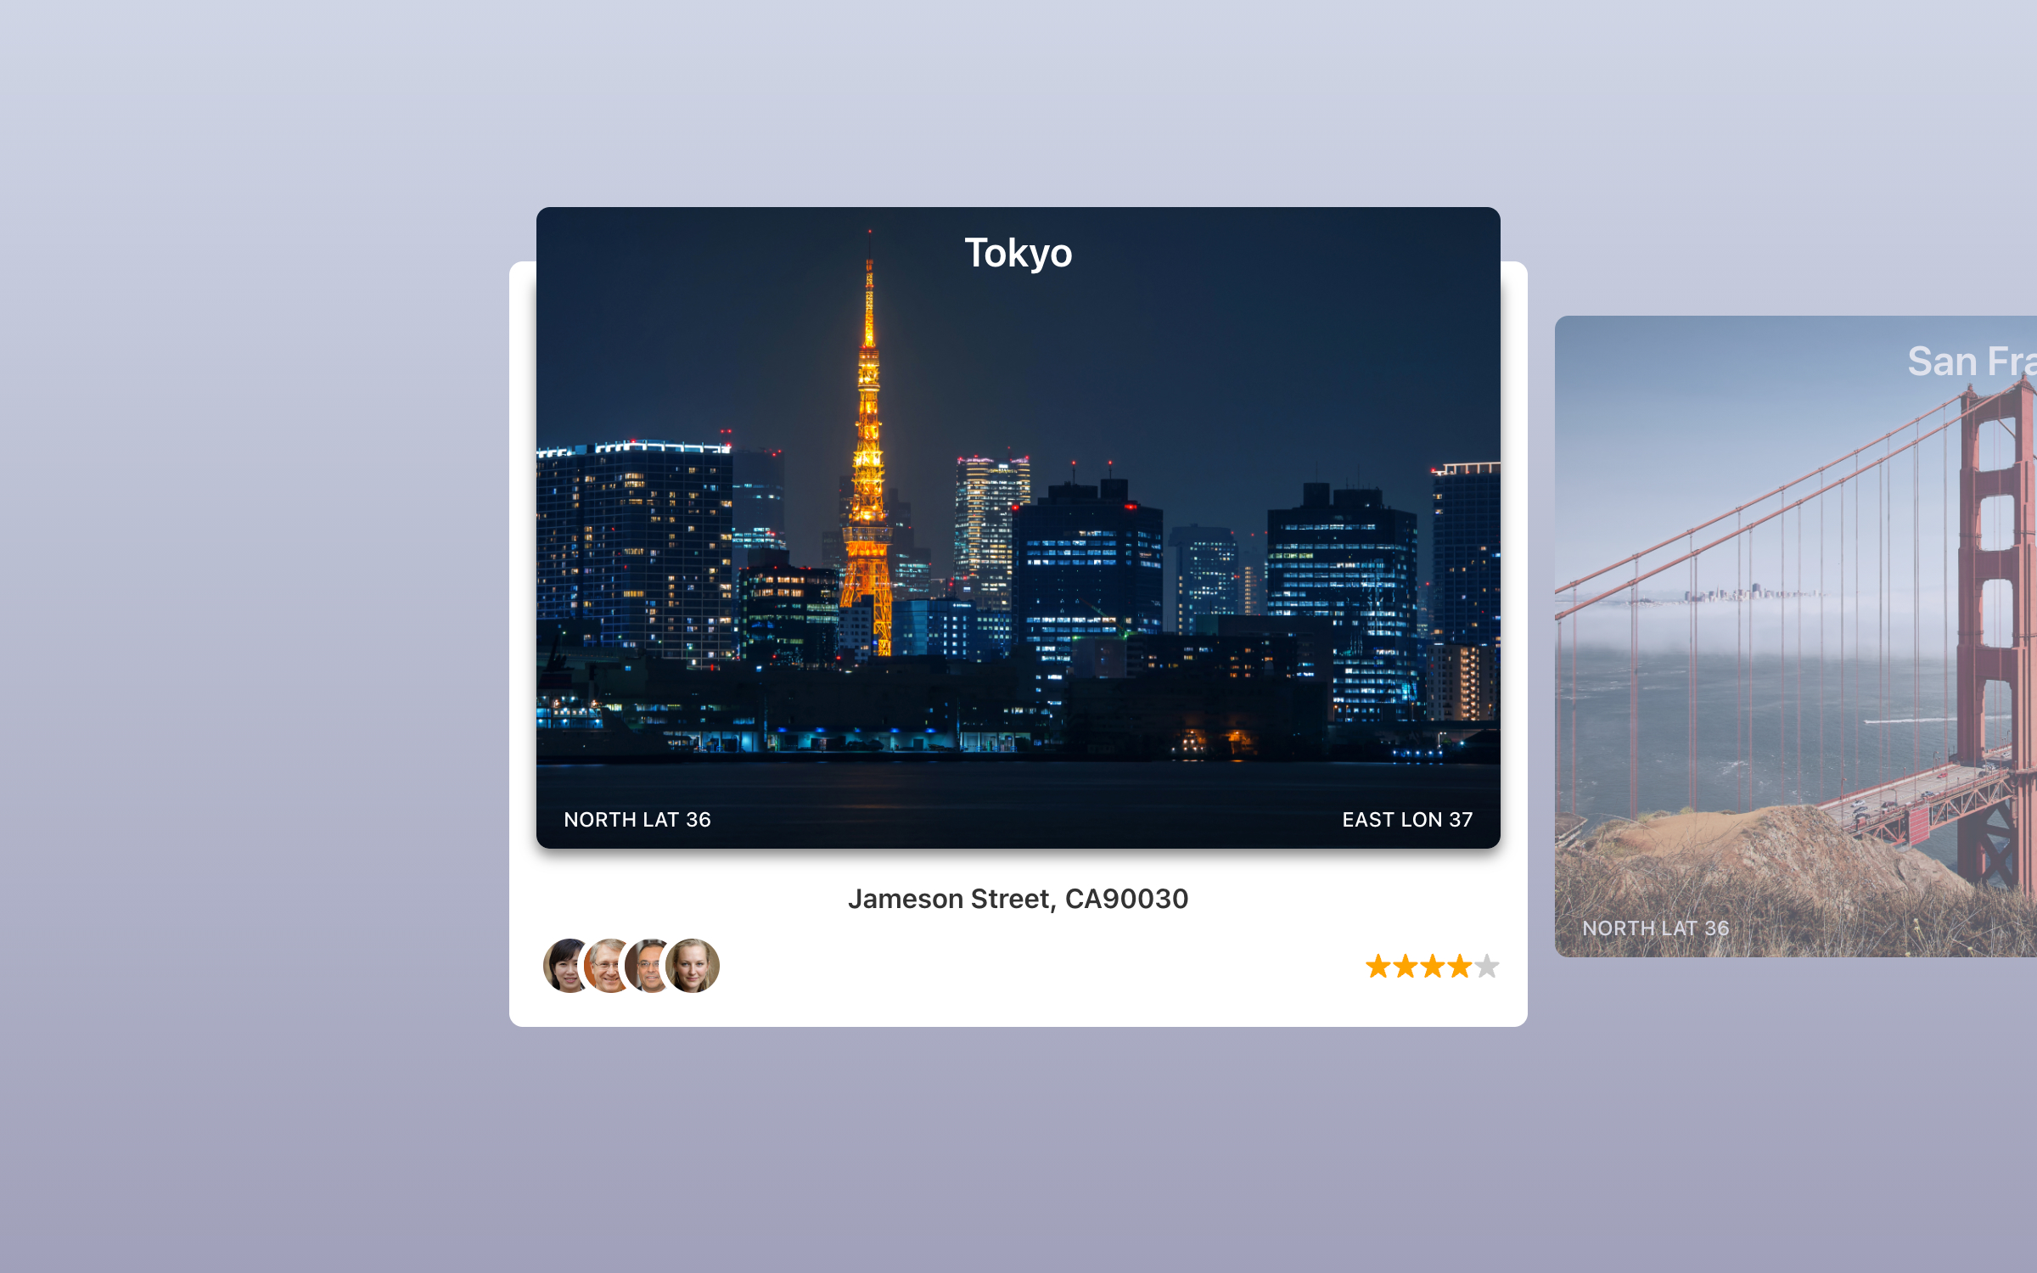Click NORTH LAT 36 on the San Francisco card

pos(1655,928)
